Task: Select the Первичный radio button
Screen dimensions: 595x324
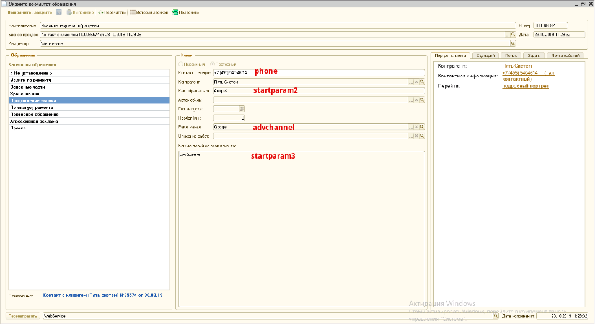Action: coord(181,64)
